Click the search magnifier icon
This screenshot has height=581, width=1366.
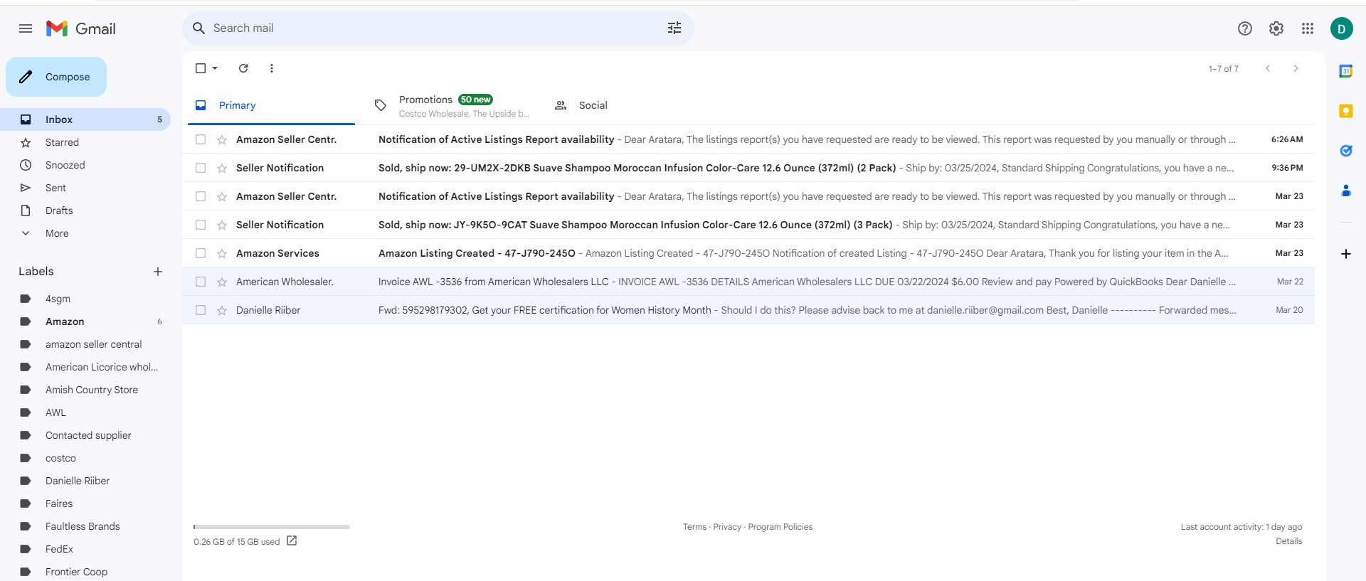point(199,28)
